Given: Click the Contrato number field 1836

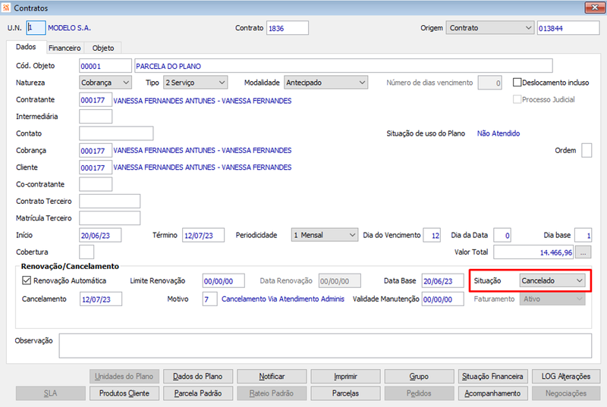Looking at the screenshot, I should coord(288,28).
